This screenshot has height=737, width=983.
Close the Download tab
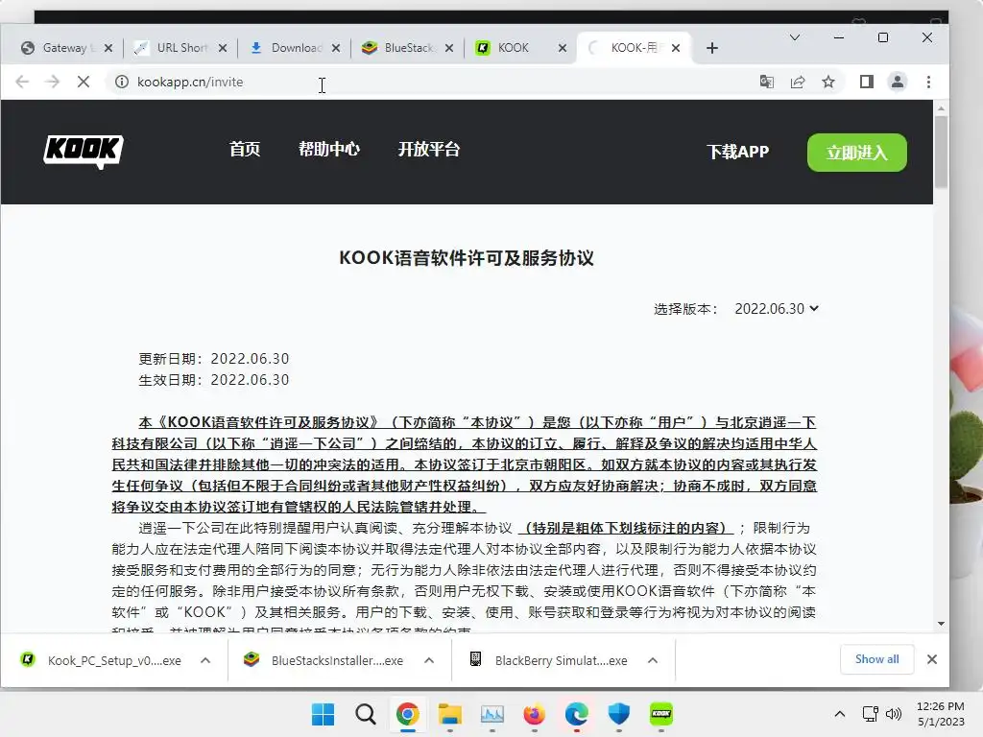[336, 48]
